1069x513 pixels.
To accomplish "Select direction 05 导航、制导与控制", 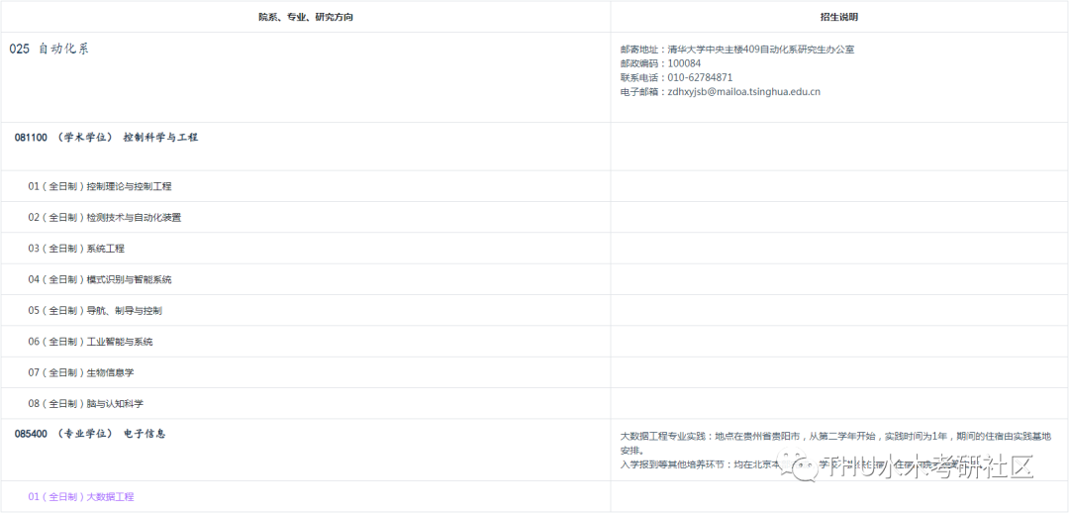I will (95, 310).
